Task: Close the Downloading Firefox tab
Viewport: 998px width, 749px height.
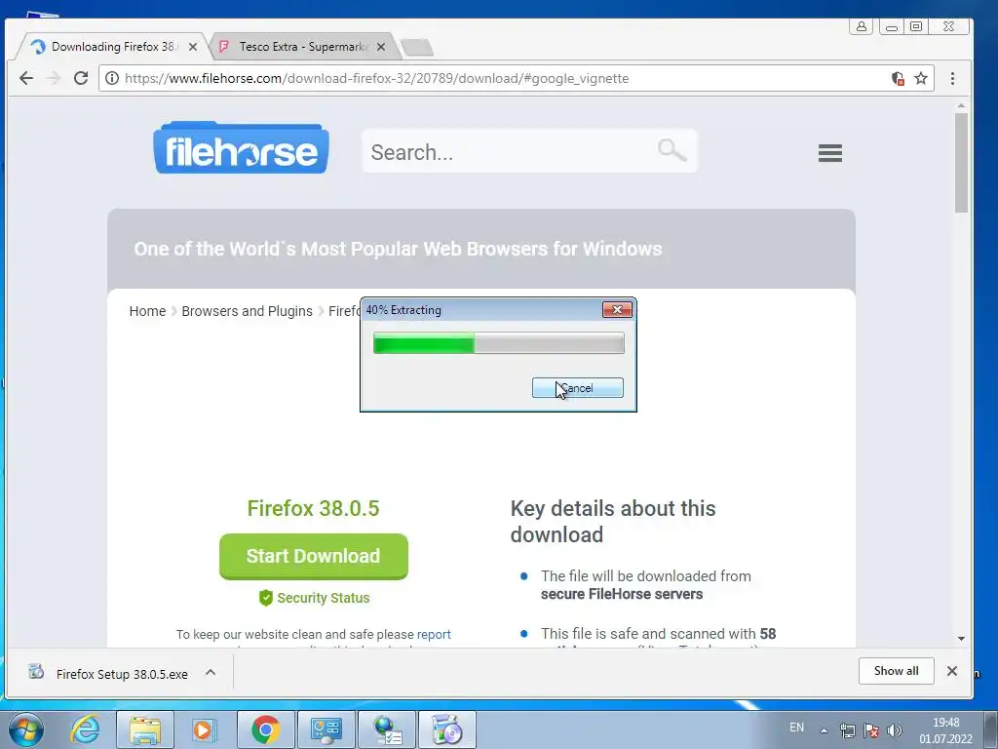Action: click(193, 47)
